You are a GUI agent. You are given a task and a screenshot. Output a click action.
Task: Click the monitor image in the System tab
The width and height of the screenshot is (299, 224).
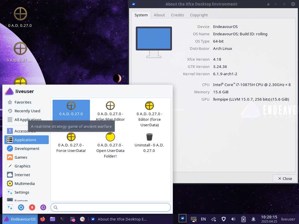coord(154,42)
